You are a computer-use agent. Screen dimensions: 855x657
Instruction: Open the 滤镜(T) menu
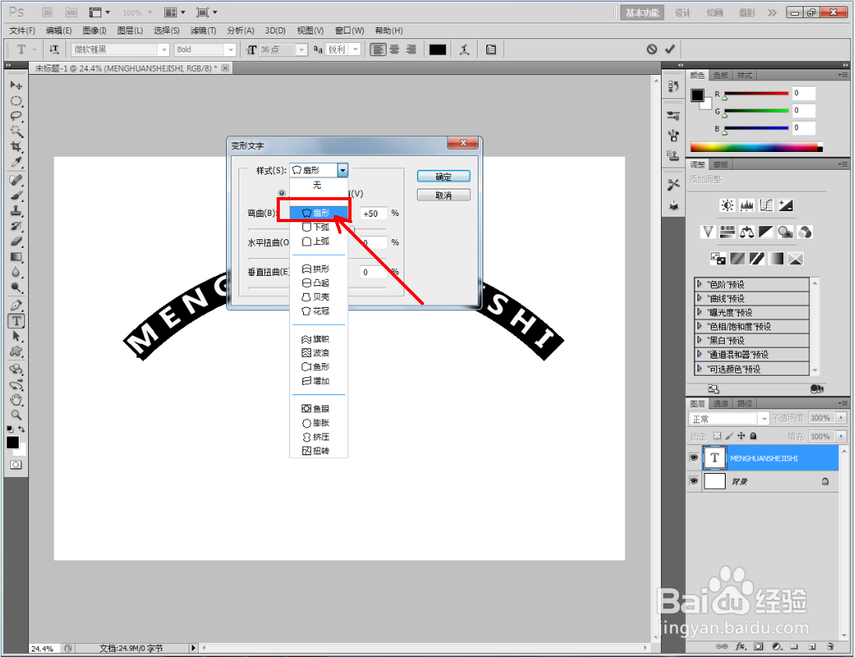tap(203, 30)
